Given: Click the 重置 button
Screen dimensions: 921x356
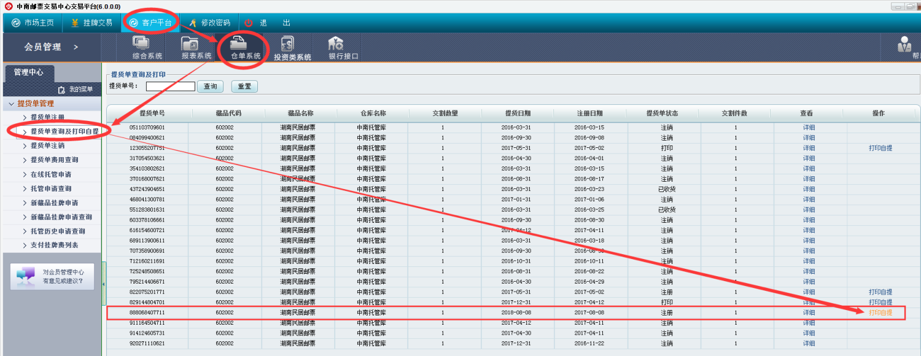Looking at the screenshot, I should 244,87.
